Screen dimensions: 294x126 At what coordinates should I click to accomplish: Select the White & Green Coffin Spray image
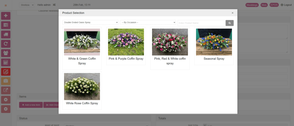coord(82,42)
